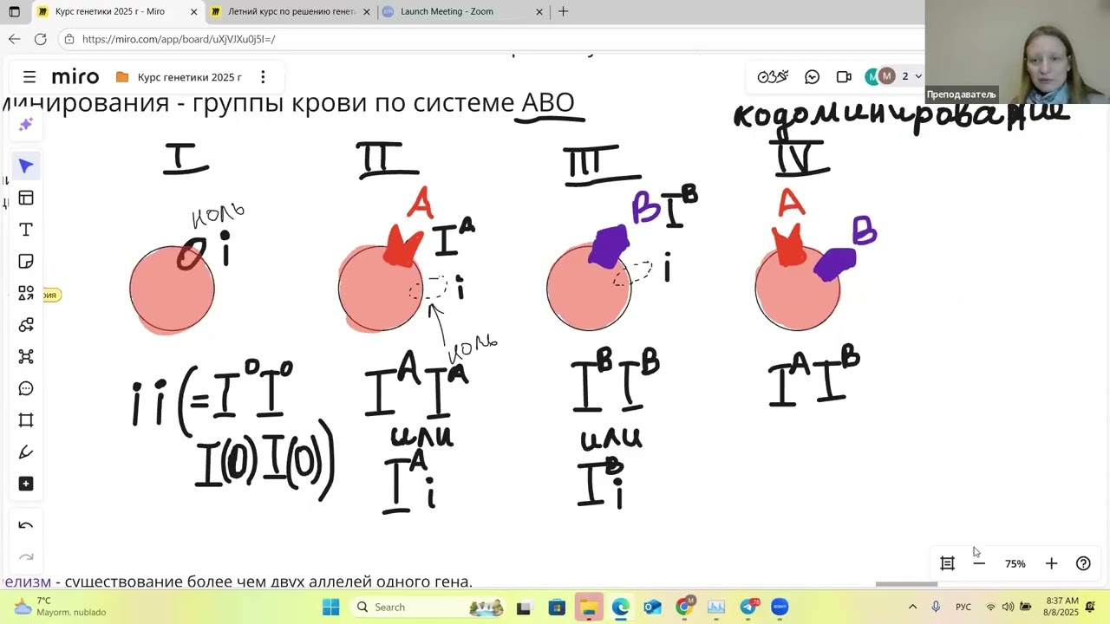This screenshot has height=624, width=1110.
Task: Open the zoom percentage 75% menu
Action: 1015,563
